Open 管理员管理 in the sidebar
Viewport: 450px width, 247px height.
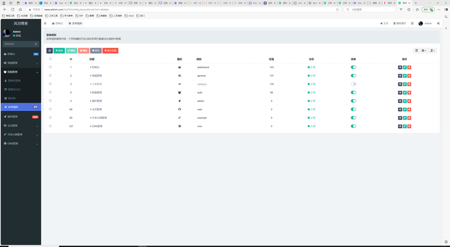[21, 81]
